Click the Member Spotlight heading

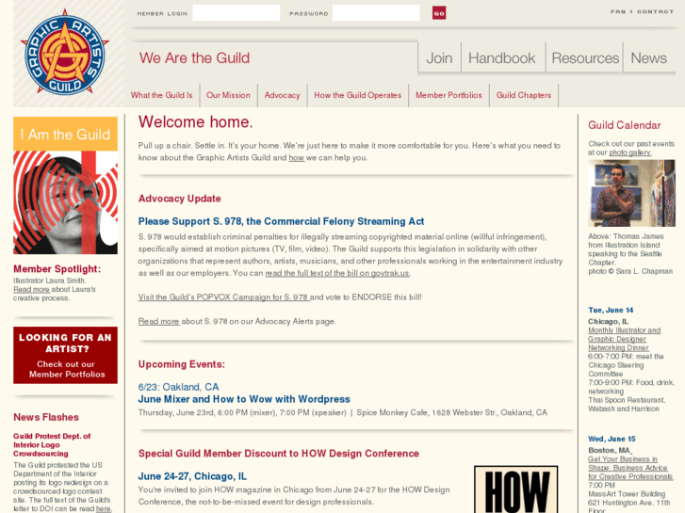[57, 269]
